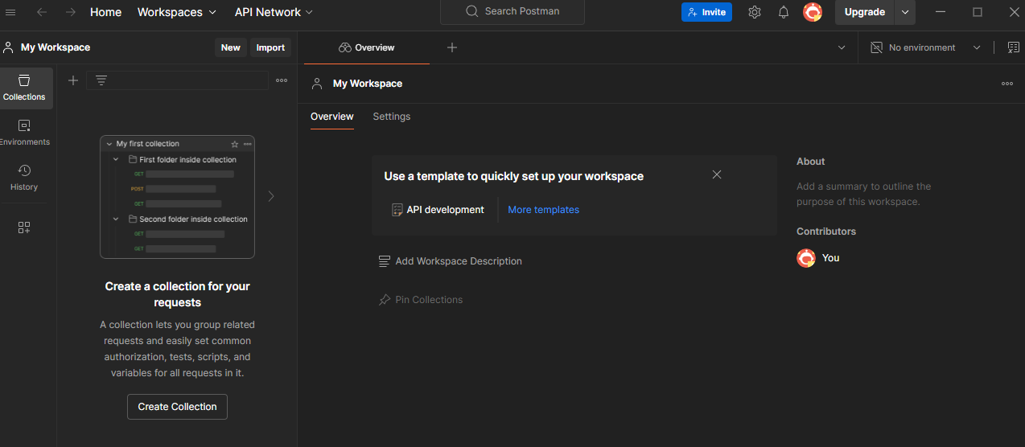This screenshot has height=447, width=1025.
Task: Click the Create Collection button
Action: tap(177, 407)
